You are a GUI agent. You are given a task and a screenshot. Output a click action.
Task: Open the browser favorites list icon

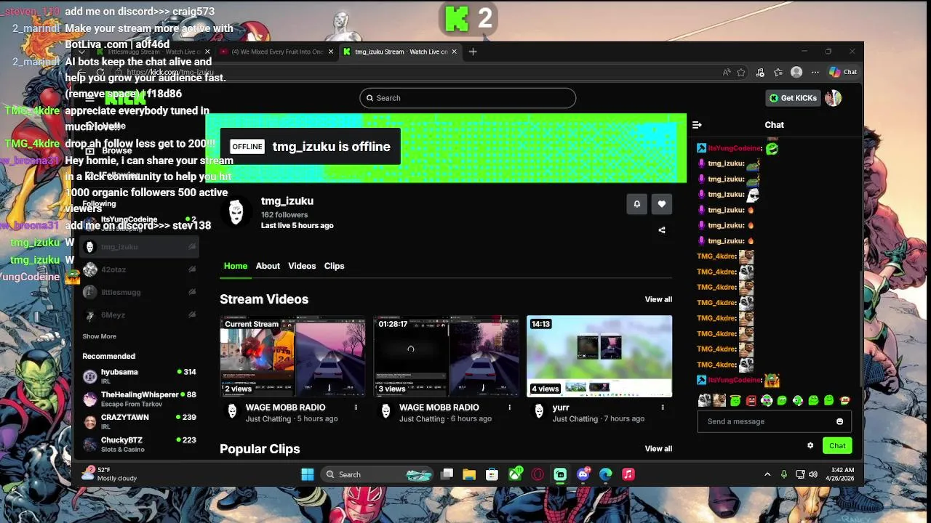coord(778,72)
